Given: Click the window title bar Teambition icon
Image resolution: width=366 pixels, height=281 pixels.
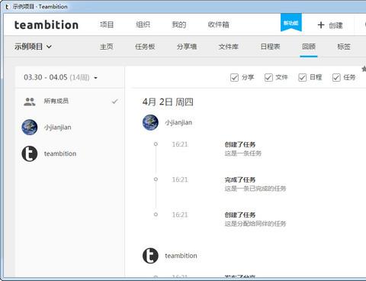Looking at the screenshot, I should (x=7, y=7).
